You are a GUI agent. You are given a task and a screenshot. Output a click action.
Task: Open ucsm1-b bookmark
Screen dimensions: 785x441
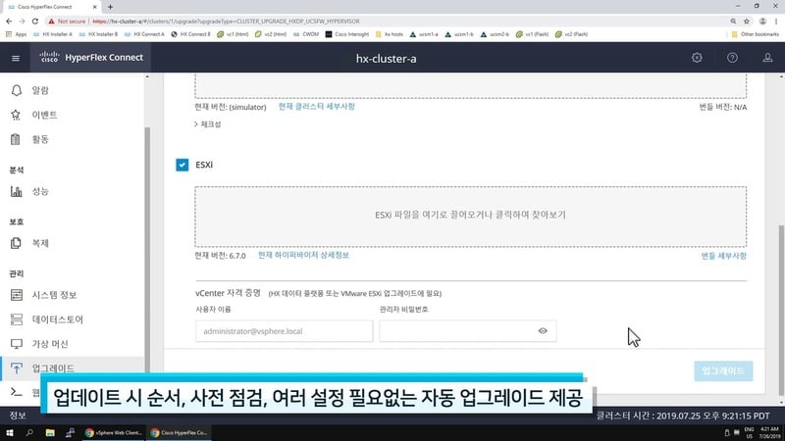pyautogui.click(x=459, y=34)
